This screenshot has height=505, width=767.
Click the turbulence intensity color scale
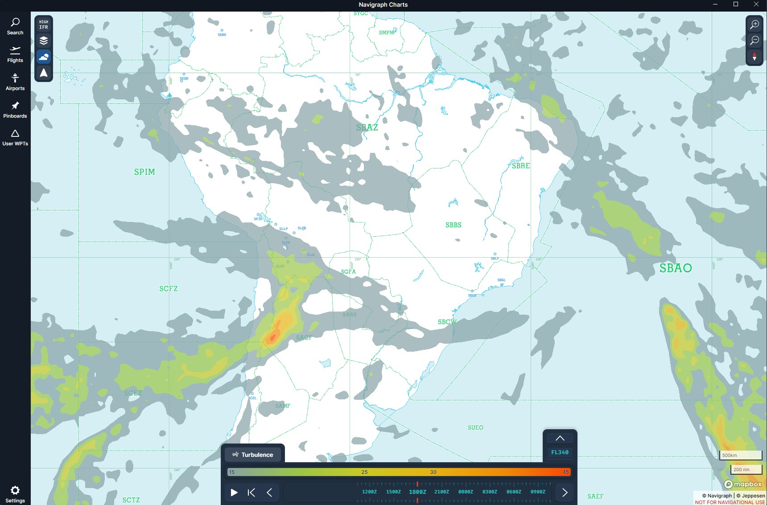coord(399,472)
